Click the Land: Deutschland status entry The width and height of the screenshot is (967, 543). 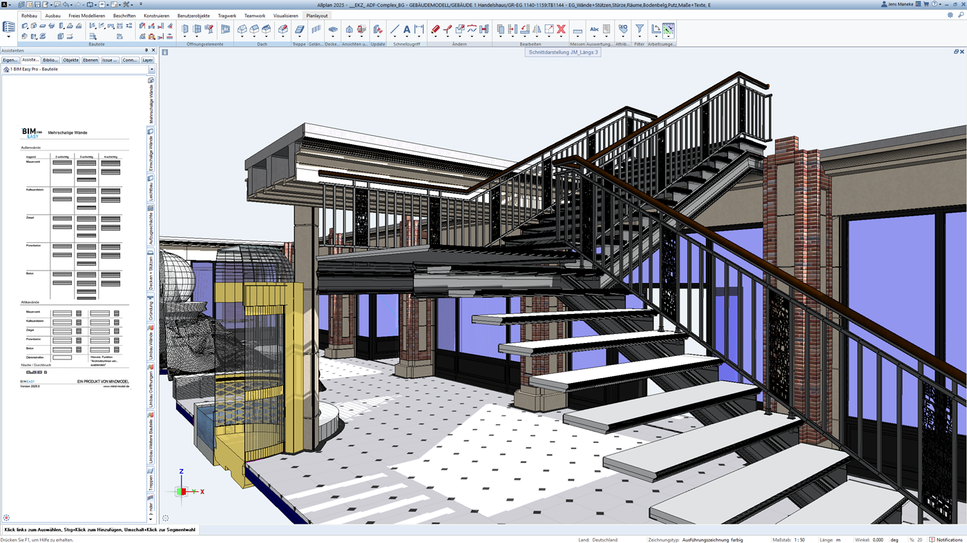coord(598,540)
